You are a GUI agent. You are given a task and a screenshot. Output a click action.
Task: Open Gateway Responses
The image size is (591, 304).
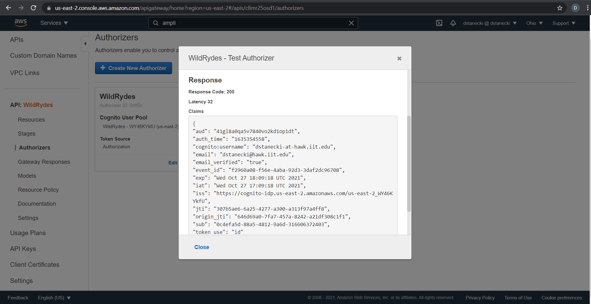coord(44,162)
